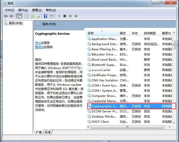179x142 pixels.
Task: Click the Refresh toolbar icon
Action: point(33,16)
